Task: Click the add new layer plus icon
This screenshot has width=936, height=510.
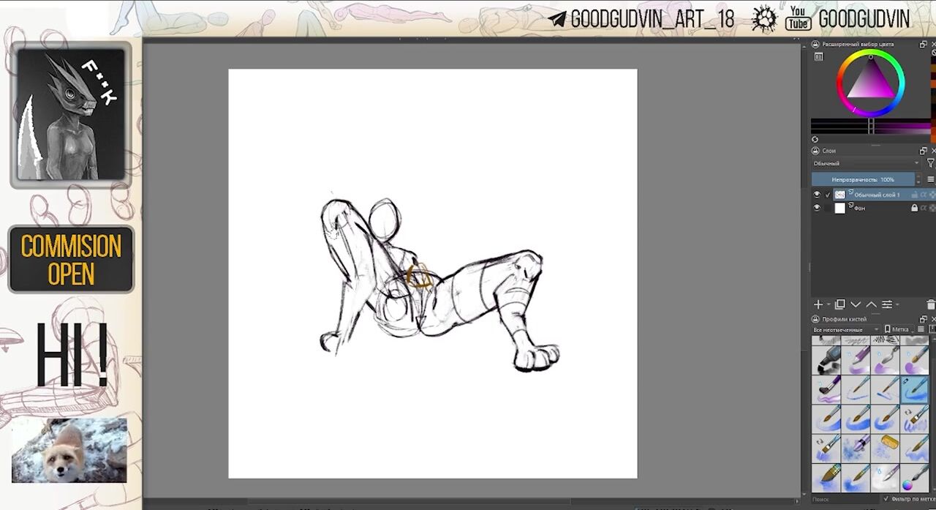Action: click(x=818, y=304)
